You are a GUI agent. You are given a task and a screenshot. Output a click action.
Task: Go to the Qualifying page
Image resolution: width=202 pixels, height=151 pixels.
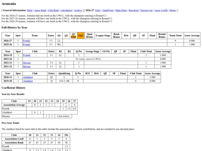pos(108,10)
